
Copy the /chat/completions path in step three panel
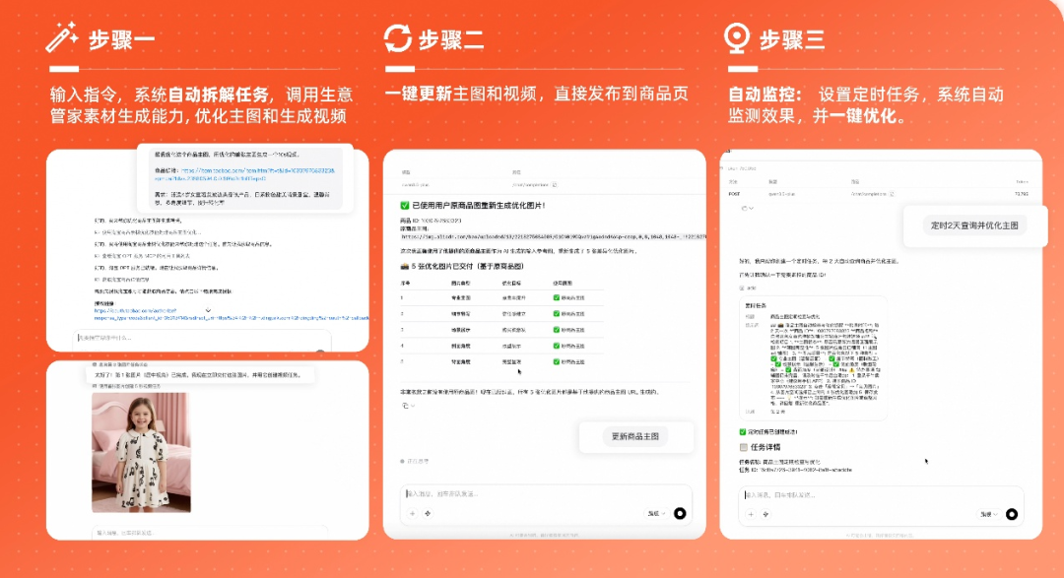click(892, 194)
